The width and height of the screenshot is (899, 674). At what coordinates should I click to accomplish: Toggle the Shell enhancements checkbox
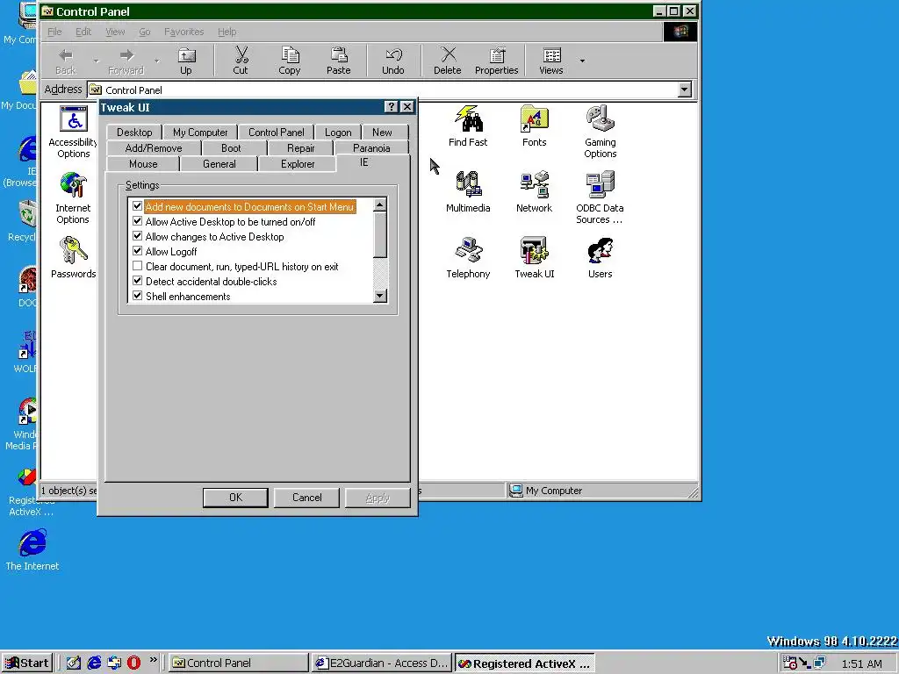[x=137, y=295]
